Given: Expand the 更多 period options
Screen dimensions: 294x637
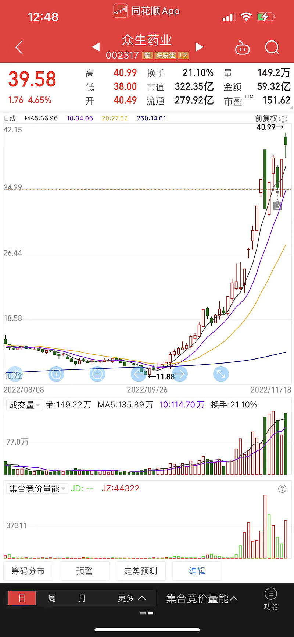Looking at the screenshot, I should 132,598.
